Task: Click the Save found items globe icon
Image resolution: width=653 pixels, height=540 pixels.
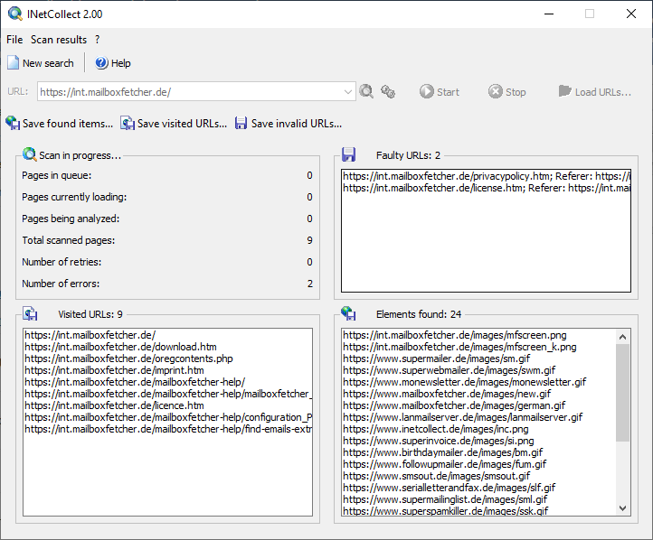Action: [x=13, y=123]
